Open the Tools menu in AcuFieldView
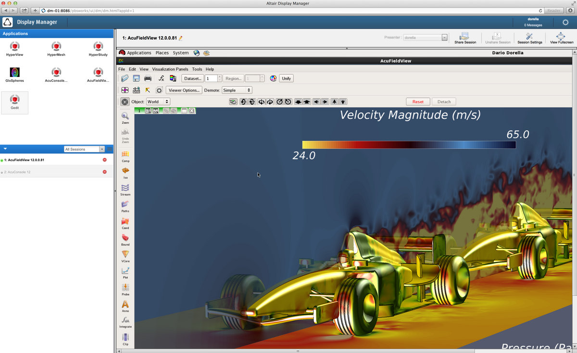 [197, 69]
